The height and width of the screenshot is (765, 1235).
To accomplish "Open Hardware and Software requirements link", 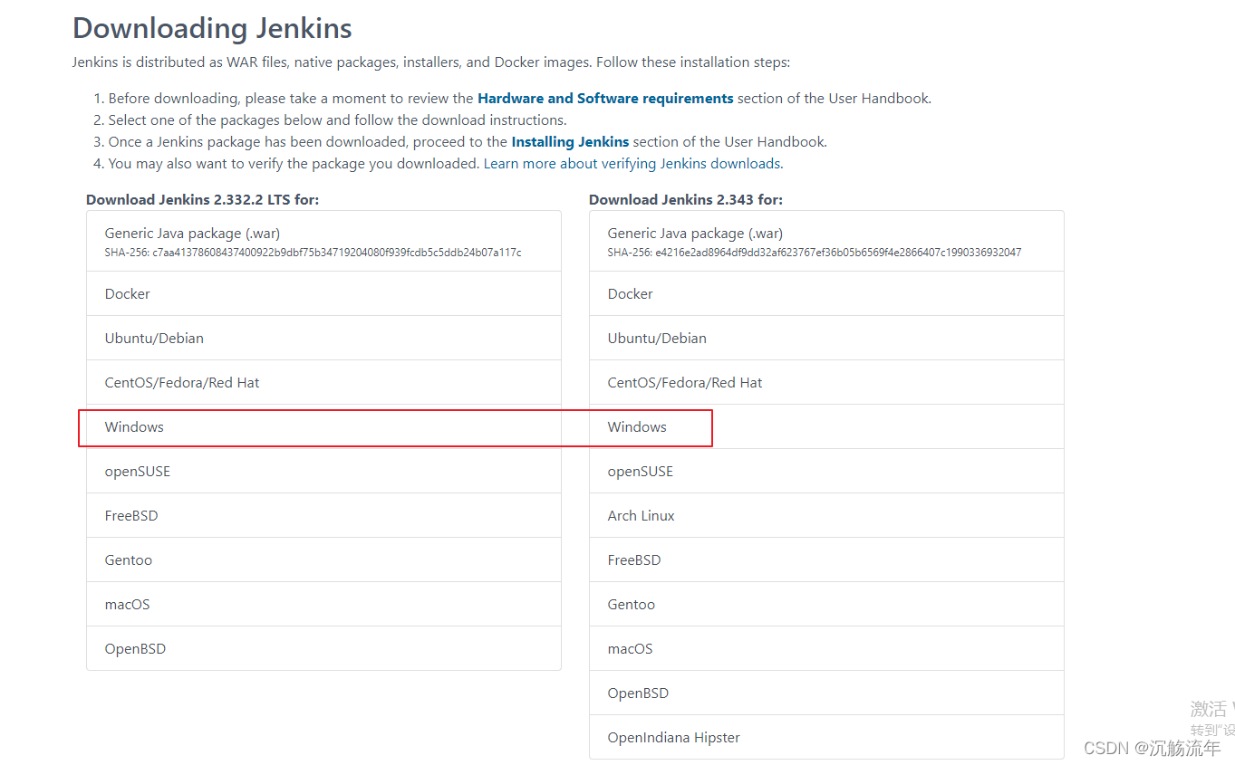I will click(x=605, y=99).
